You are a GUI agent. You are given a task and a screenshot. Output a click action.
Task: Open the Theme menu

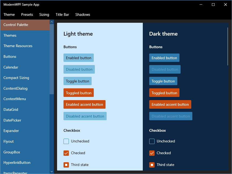[9, 14]
